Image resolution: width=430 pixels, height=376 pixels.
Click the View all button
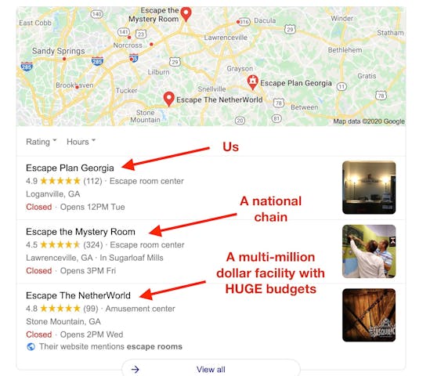point(211,369)
